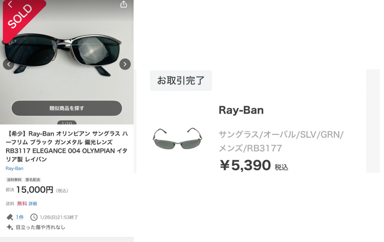Click the ¥5,390 price
Viewport: 384px width, 242px height.
click(245, 165)
